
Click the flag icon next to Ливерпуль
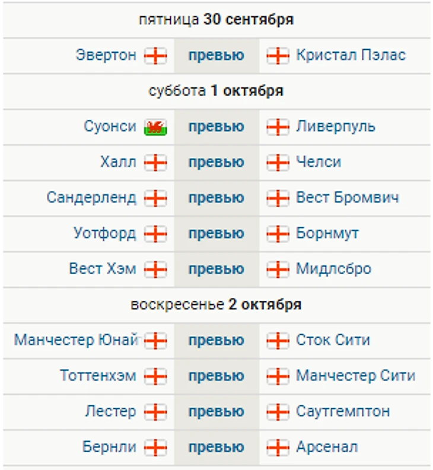tap(278, 127)
